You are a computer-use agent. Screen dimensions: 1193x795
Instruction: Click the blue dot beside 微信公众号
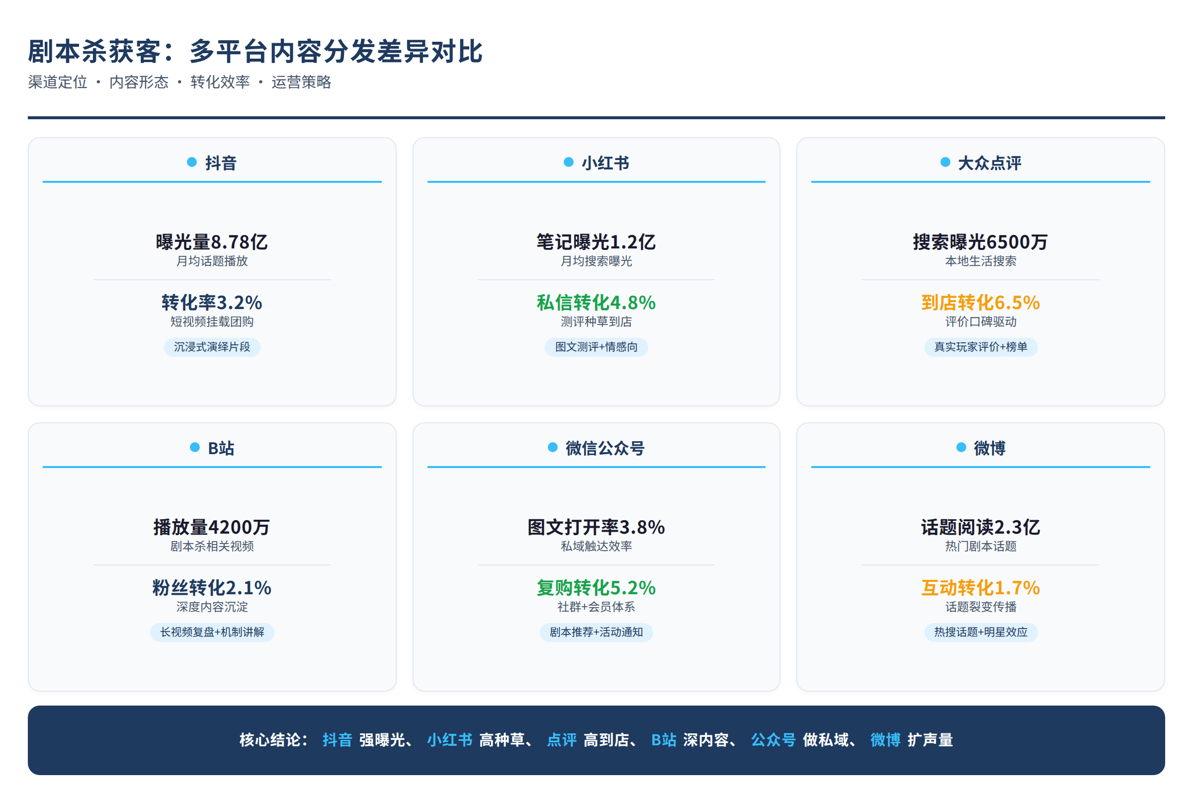(x=553, y=447)
